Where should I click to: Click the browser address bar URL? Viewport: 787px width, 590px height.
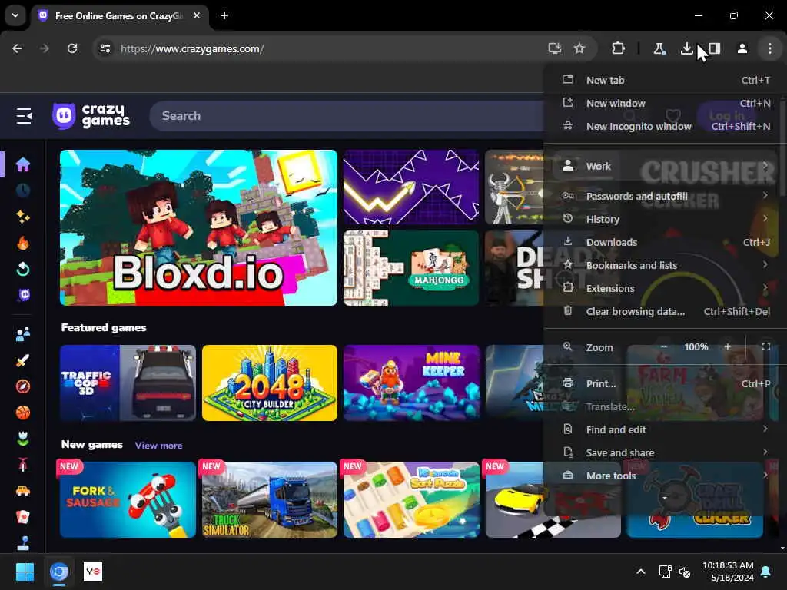click(192, 48)
